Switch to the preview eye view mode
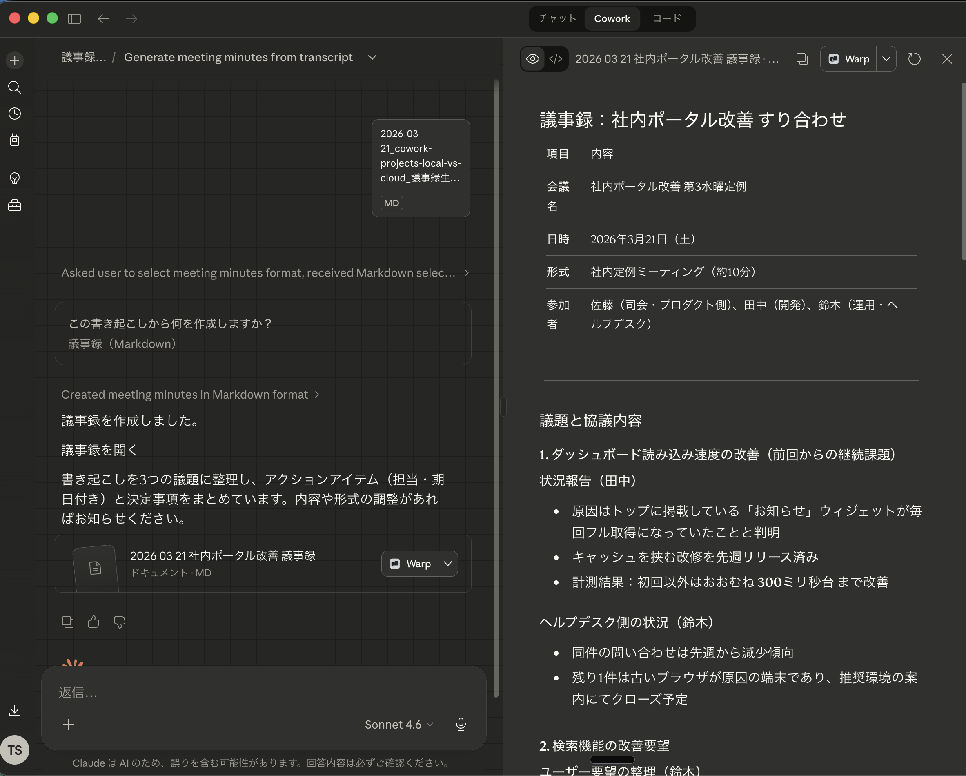The image size is (966, 776). pyautogui.click(x=533, y=59)
